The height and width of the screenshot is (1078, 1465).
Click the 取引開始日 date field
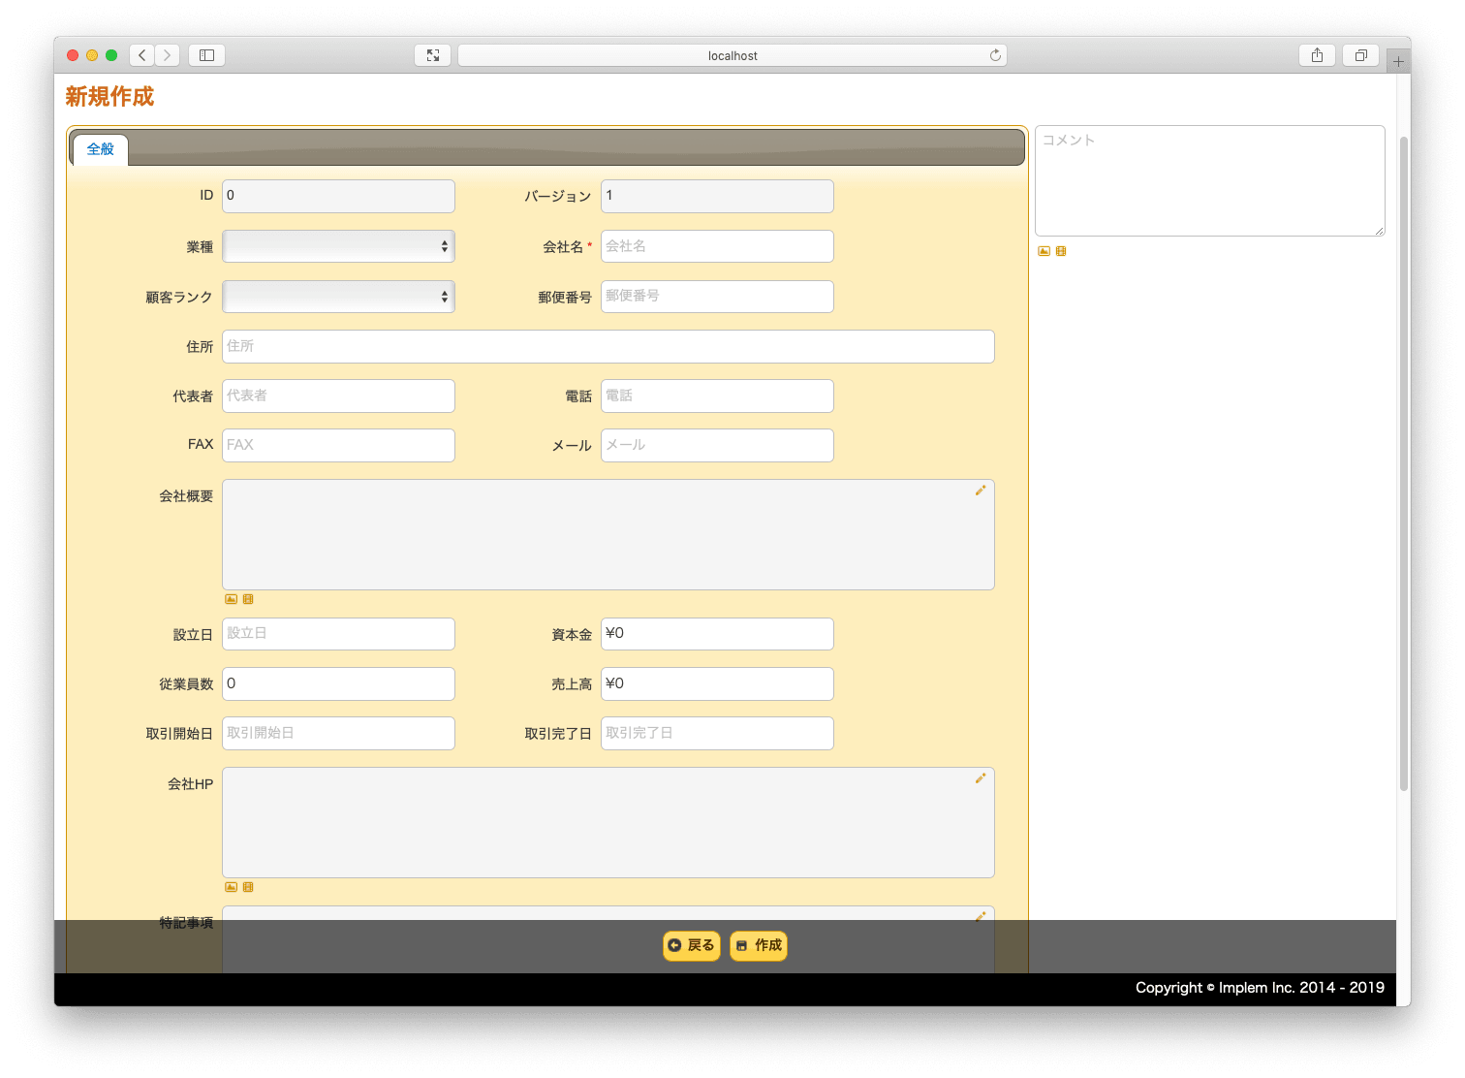point(338,733)
